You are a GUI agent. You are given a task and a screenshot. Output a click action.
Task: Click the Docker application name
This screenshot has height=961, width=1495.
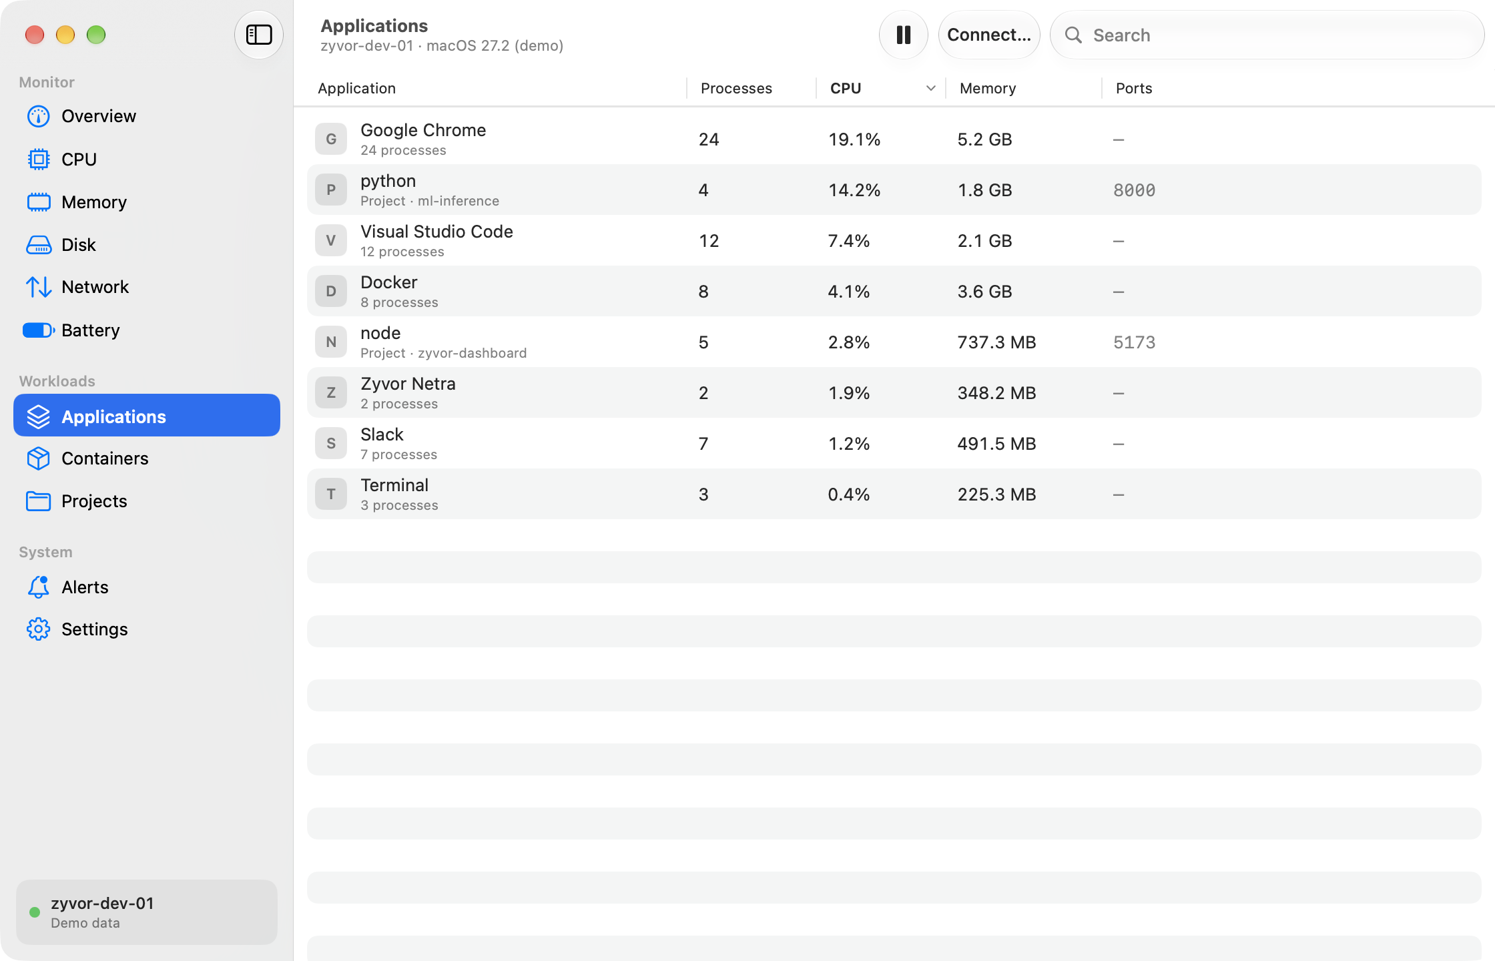[389, 282]
